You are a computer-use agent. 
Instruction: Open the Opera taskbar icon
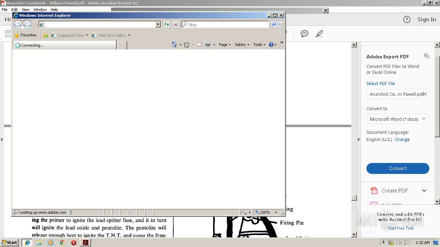[74, 243]
